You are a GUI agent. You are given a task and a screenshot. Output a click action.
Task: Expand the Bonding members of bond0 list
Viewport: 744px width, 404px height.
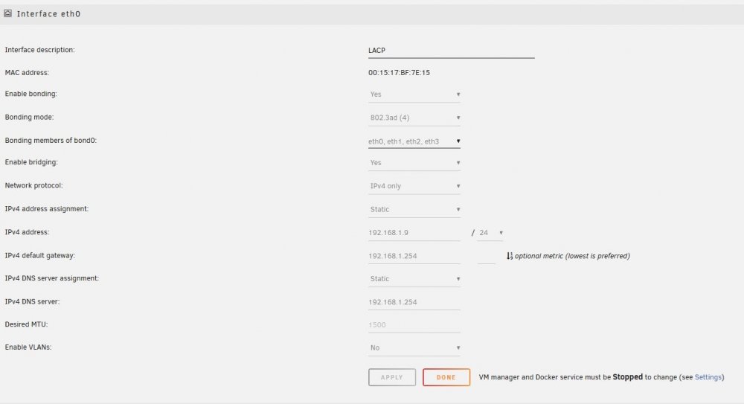coord(414,141)
